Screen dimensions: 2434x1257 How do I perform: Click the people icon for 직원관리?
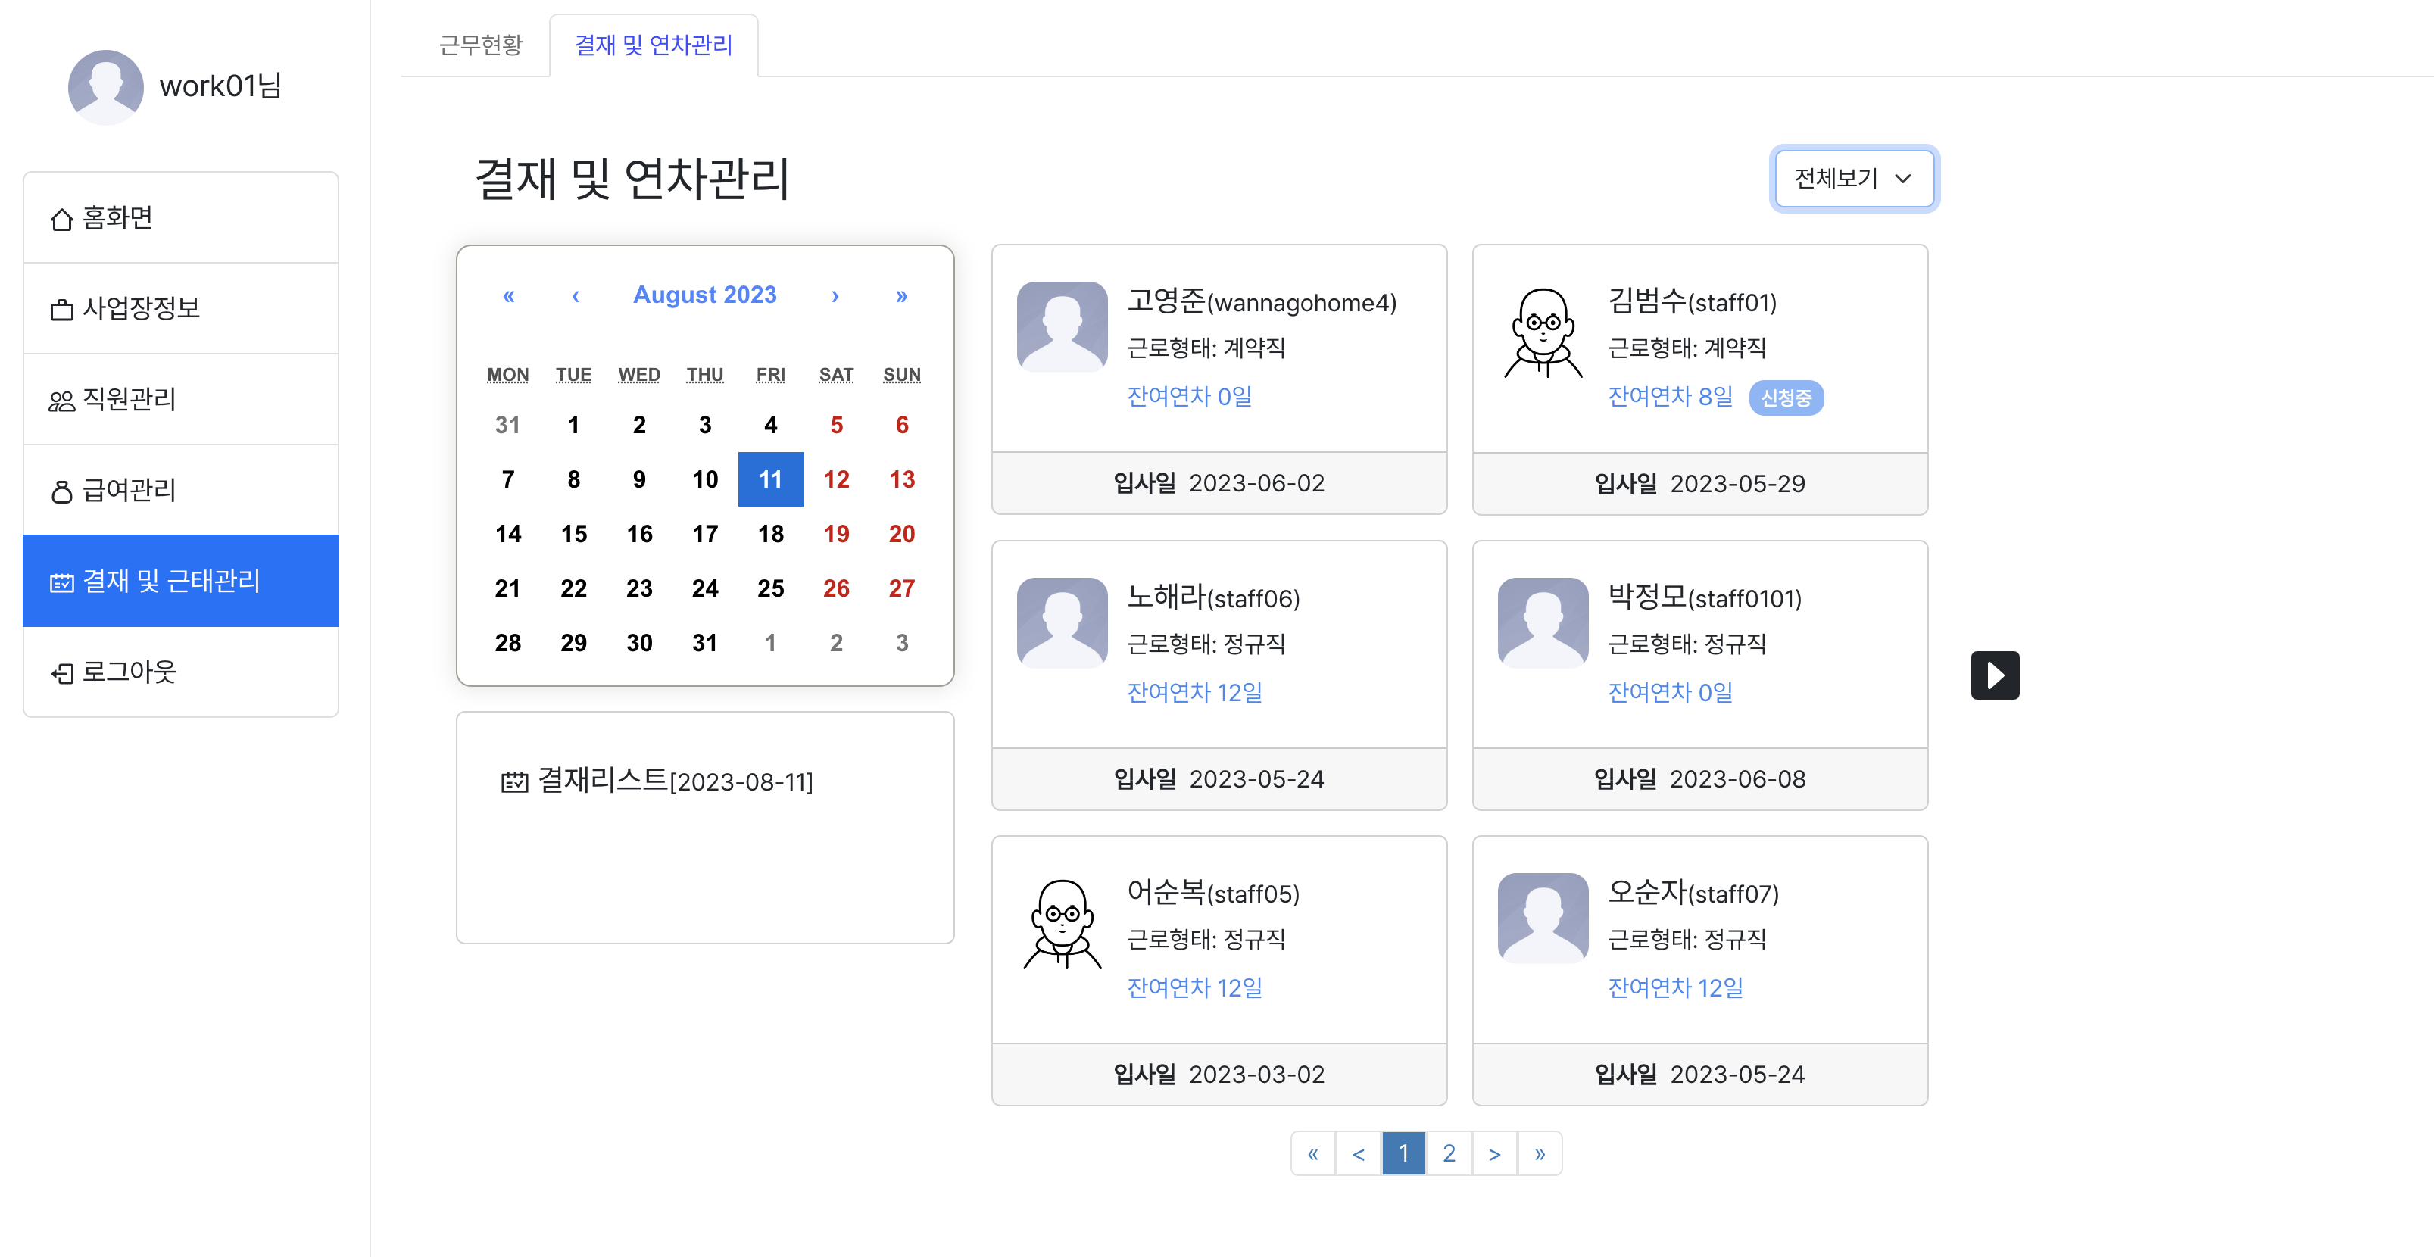pyautogui.click(x=61, y=401)
